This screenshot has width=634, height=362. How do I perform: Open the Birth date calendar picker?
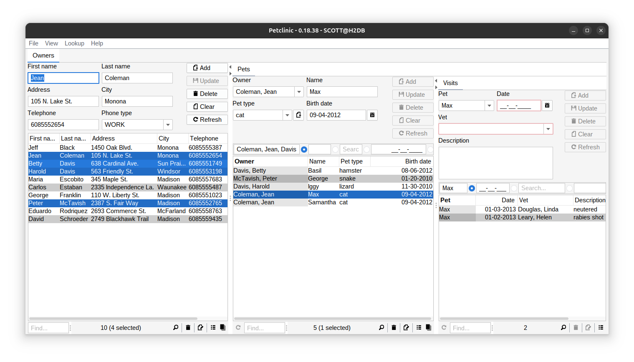pyautogui.click(x=372, y=115)
